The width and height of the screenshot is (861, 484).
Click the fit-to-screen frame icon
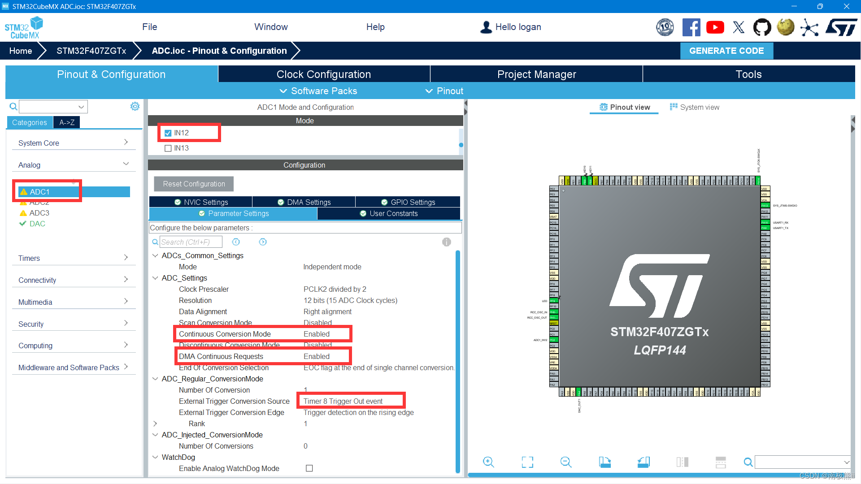click(527, 462)
